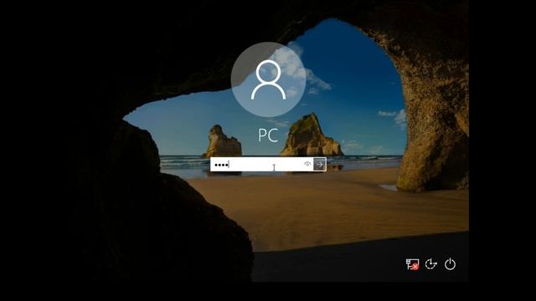Click the PC account name
The width and height of the screenshot is (536, 301).
point(268,135)
